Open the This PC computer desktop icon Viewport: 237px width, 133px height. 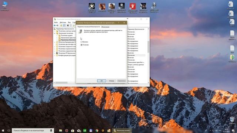5,4
